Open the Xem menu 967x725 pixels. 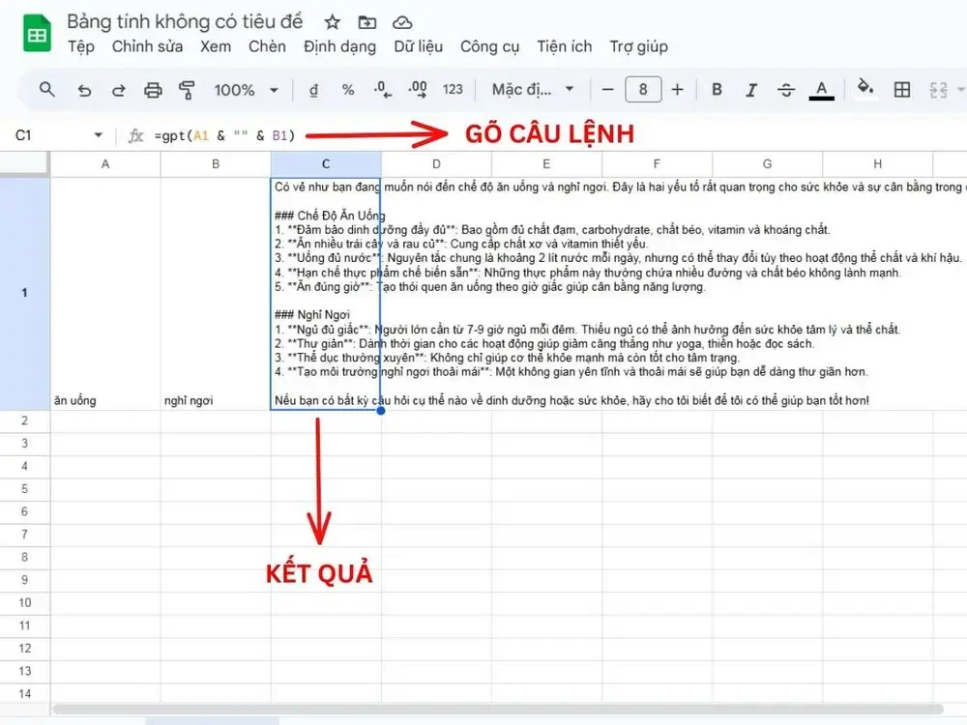click(x=216, y=46)
